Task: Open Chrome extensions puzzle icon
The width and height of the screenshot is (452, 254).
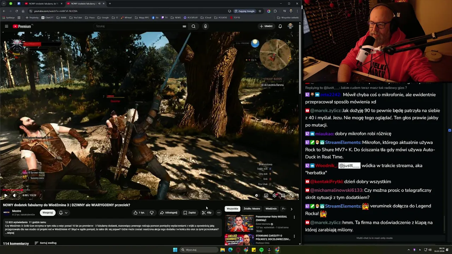Action: (275, 11)
